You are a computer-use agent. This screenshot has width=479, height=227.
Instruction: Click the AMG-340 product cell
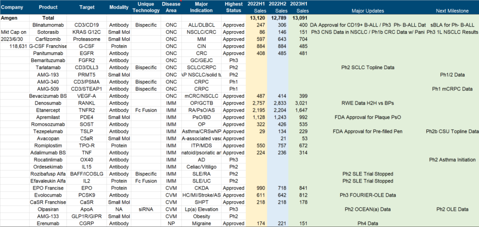(48, 82)
